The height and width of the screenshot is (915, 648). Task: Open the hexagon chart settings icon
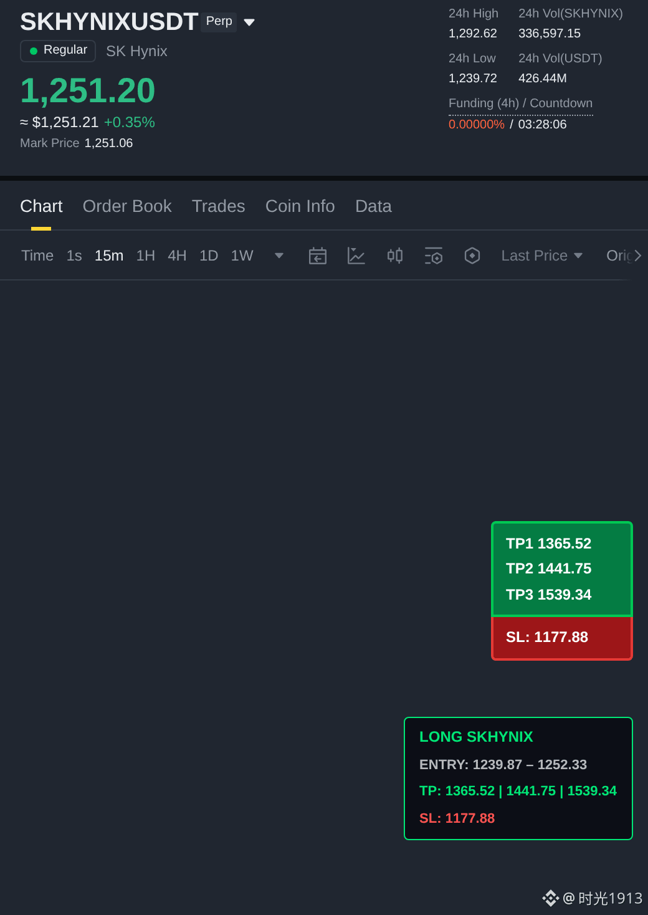(472, 256)
